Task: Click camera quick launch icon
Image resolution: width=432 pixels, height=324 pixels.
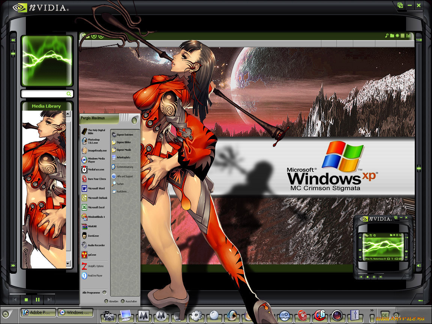Action: click(108, 316)
